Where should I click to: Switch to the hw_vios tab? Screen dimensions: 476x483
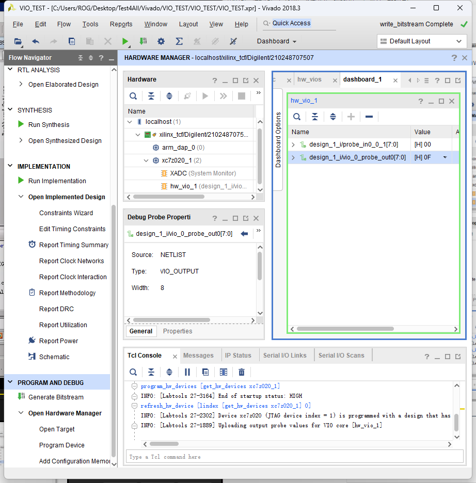[309, 79]
